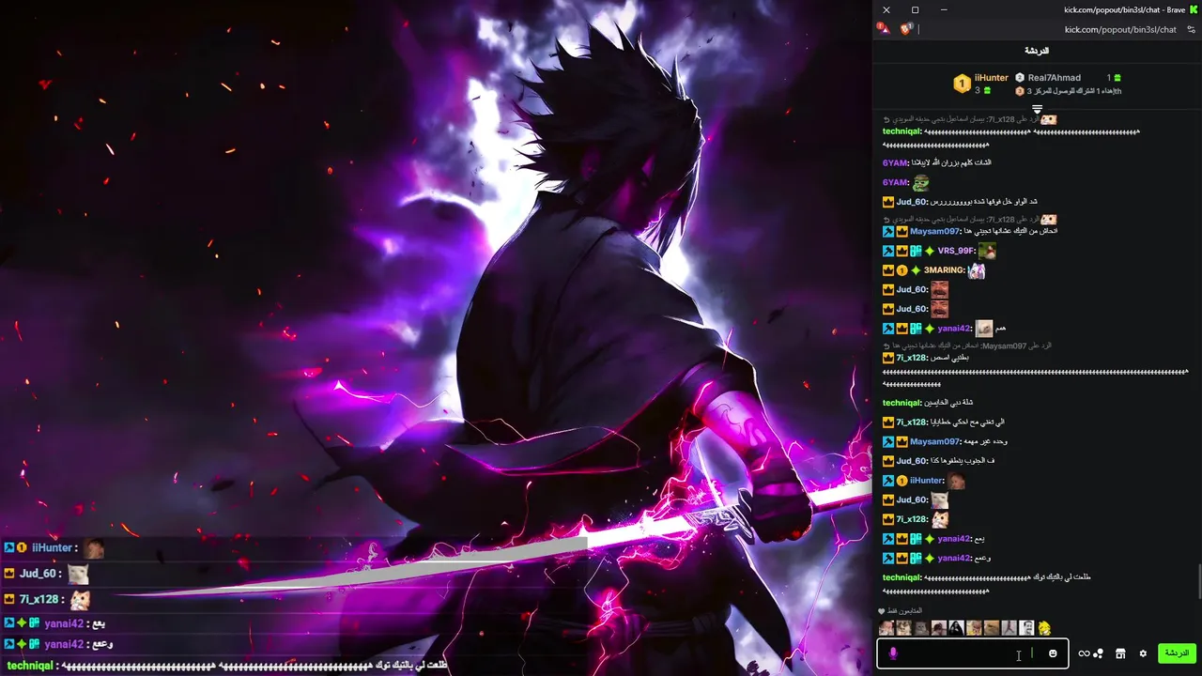Viewport: 1202px width, 676px height.
Task: Open VRS_99F user profile in chat
Action: point(956,251)
